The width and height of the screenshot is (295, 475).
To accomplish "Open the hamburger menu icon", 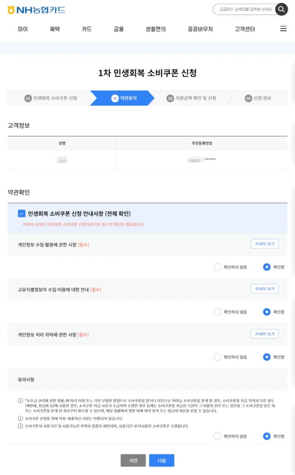I will click(283, 28).
